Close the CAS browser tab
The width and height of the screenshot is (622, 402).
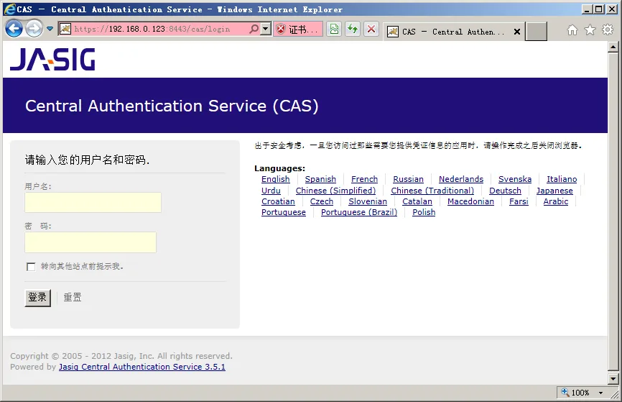517,32
